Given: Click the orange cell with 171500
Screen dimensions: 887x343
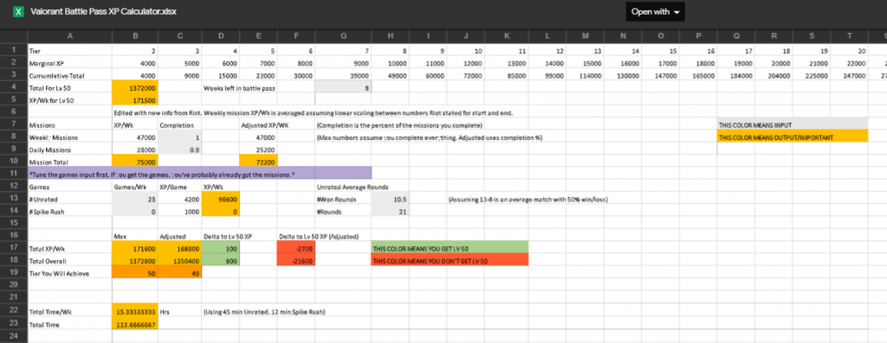Looking at the screenshot, I should click(134, 100).
